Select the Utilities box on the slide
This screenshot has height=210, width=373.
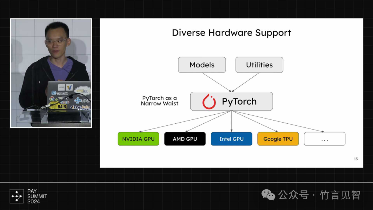(259, 65)
